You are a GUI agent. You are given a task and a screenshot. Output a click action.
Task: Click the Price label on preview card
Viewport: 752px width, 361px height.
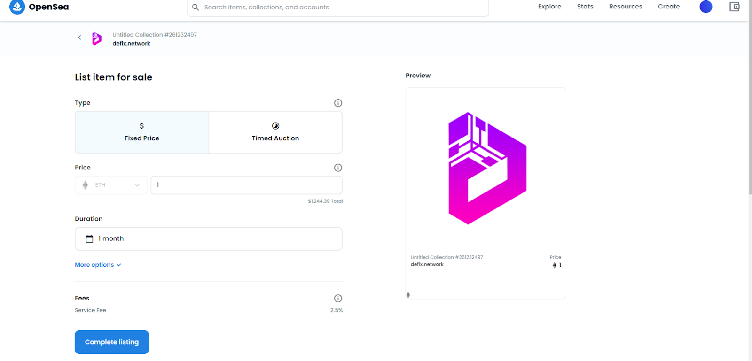556,257
